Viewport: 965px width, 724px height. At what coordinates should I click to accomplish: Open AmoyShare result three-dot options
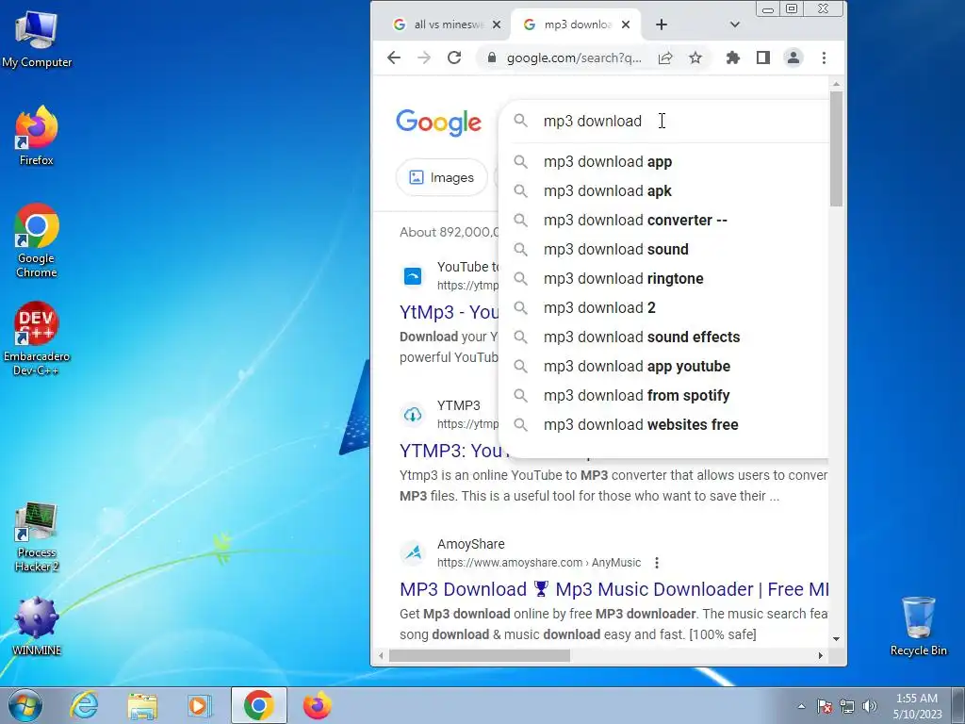(657, 563)
